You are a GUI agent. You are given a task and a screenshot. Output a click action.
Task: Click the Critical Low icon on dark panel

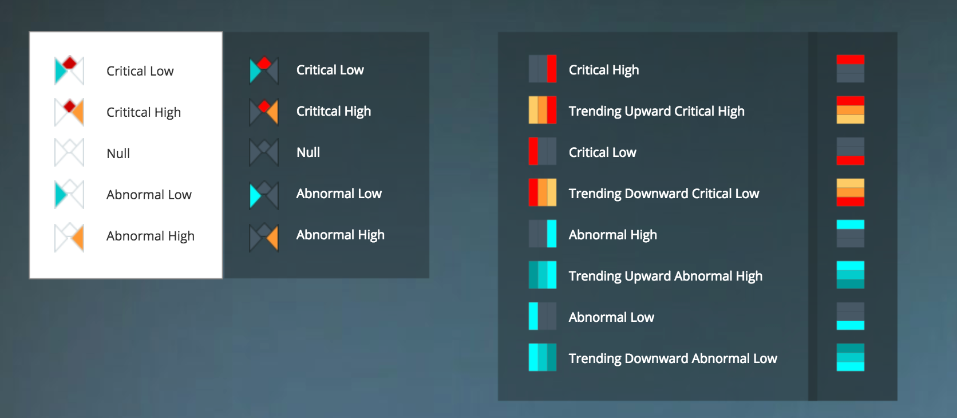click(x=264, y=70)
